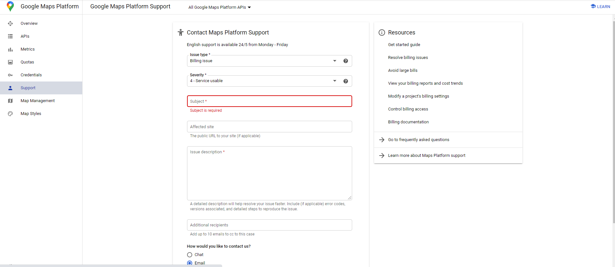Focus the Issue description text area
Viewport: 615px width, 267px height.
pyautogui.click(x=270, y=173)
